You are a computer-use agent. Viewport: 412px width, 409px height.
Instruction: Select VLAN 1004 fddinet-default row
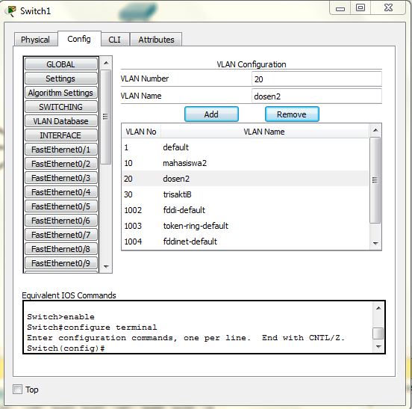coord(245,242)
